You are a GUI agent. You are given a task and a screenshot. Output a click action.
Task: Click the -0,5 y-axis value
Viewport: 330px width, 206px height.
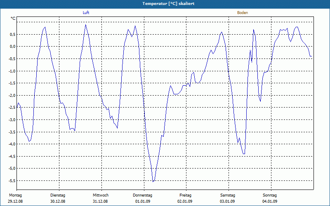point(12,59)
